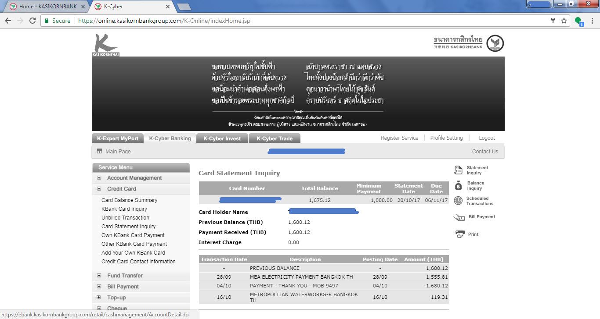Viewport: 600px width, 319px height.
Task: Click the KasikornThai K logo
Action: click(x=106, y=45)
